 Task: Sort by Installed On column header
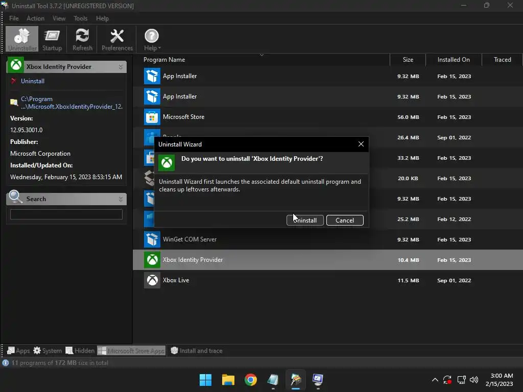(454, 60)
